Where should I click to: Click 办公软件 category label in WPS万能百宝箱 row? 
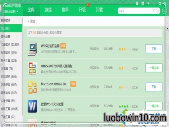94,49
